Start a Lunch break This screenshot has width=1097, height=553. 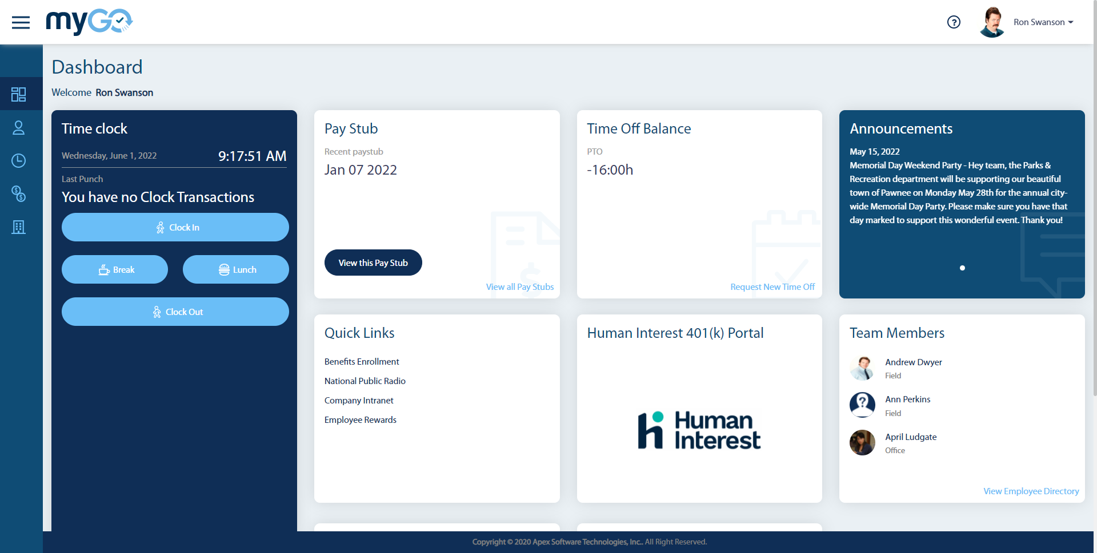[x=235, y=269]
